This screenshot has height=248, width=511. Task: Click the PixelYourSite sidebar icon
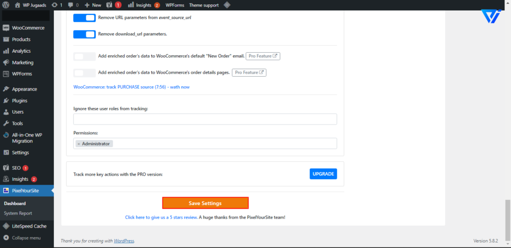pyautogui.click(x=6, y=191)
